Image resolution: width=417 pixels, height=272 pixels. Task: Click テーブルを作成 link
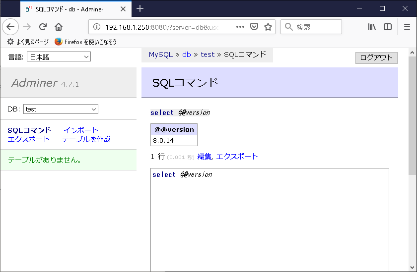click(86, 139)
